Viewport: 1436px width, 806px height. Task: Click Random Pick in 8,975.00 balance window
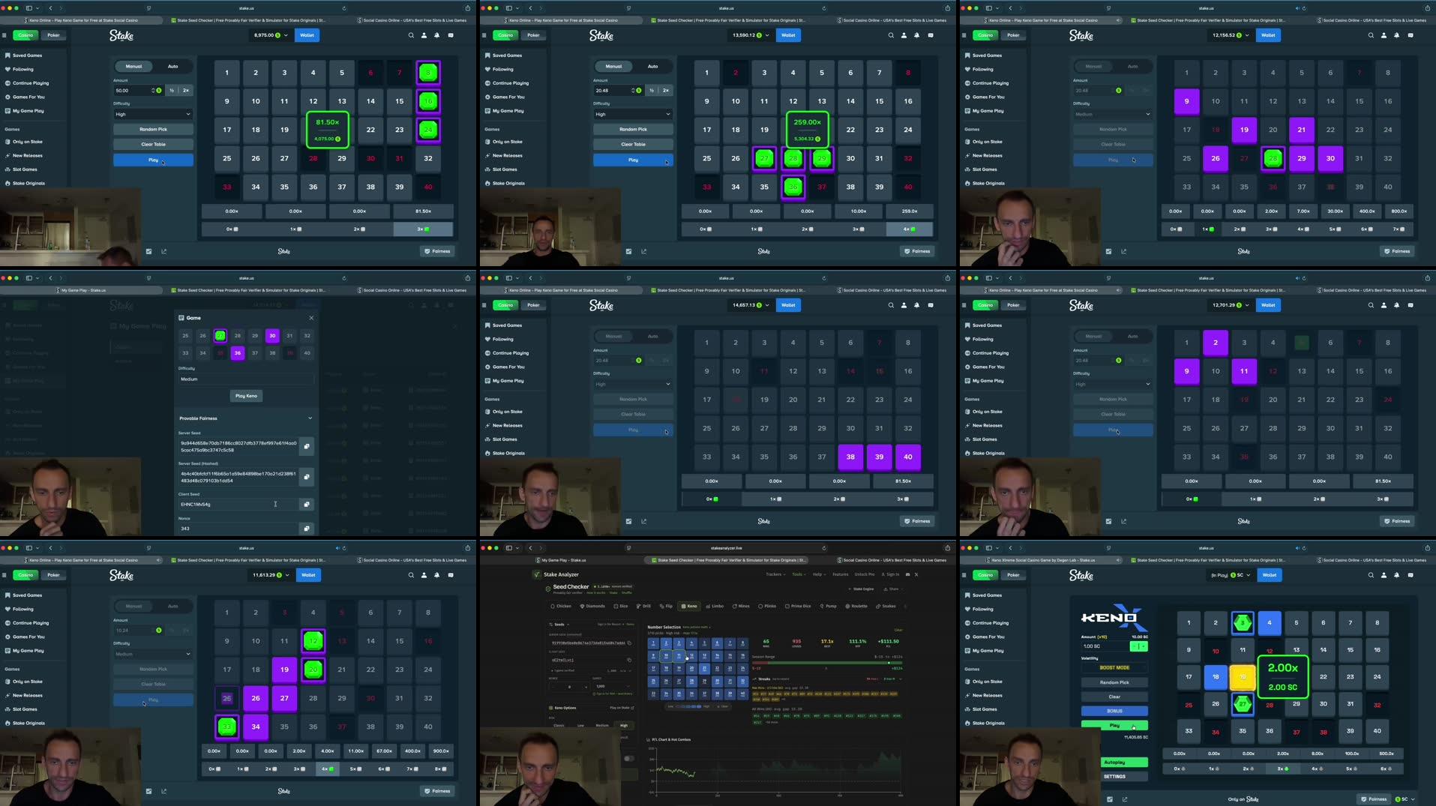click(x=153, y=129)
